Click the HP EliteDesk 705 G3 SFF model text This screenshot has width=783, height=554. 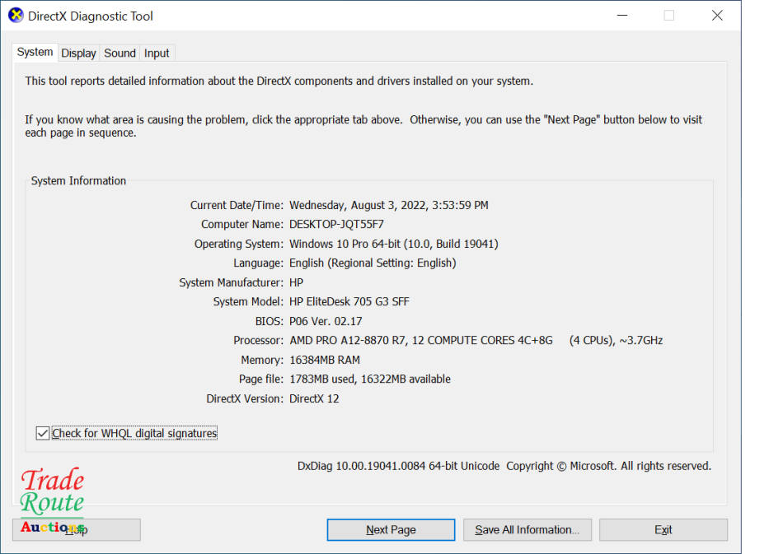(349, 301)
